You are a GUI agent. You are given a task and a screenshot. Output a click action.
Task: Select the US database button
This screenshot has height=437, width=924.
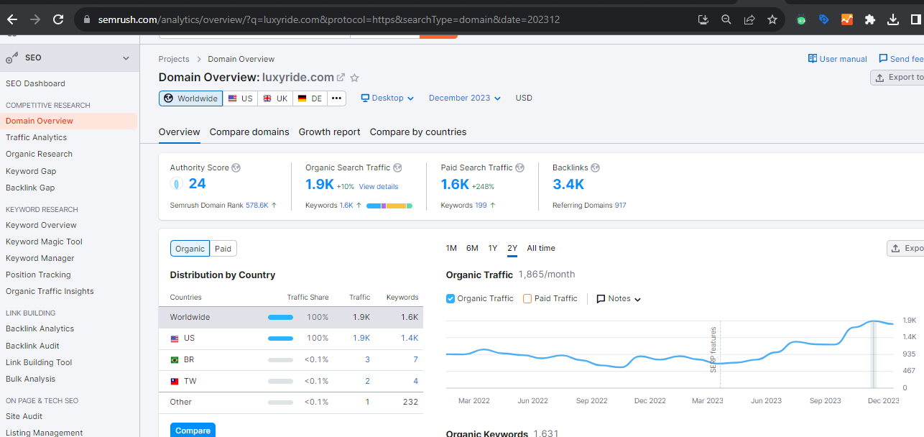[x=240, y=98]
